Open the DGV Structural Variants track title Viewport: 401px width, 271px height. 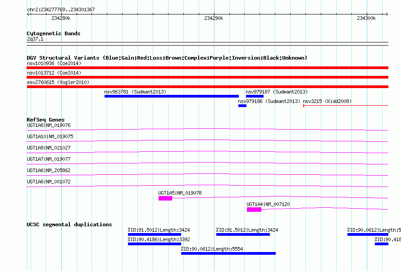pyautogui.click(x=167, y=58)
